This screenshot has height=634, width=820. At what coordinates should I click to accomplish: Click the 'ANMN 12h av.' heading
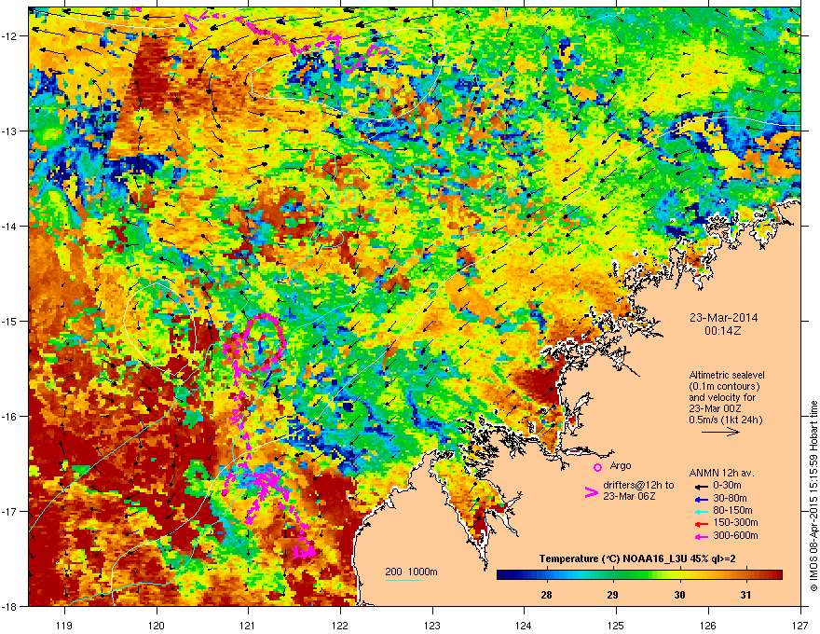[721, 473]
